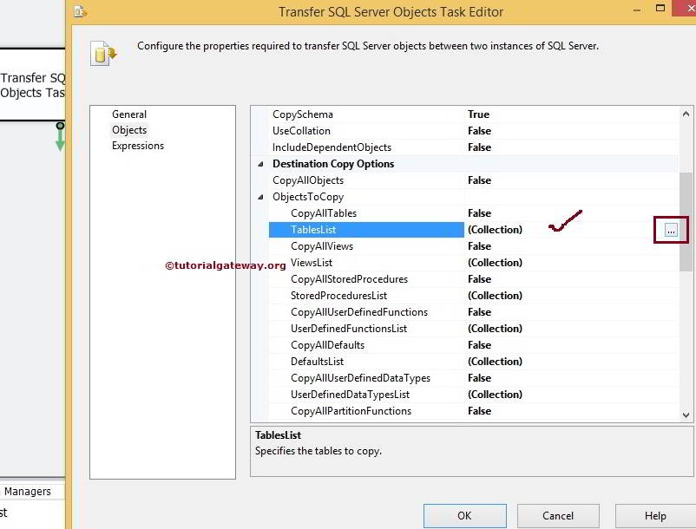This screenshot has height=529, width=696.
Task: Click the Transfer SQL Server Objects title bar icon
Action: (81, 12)
